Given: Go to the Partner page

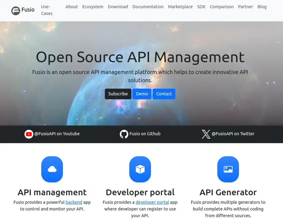Looking at the screenshot, I should click(245, 7).
